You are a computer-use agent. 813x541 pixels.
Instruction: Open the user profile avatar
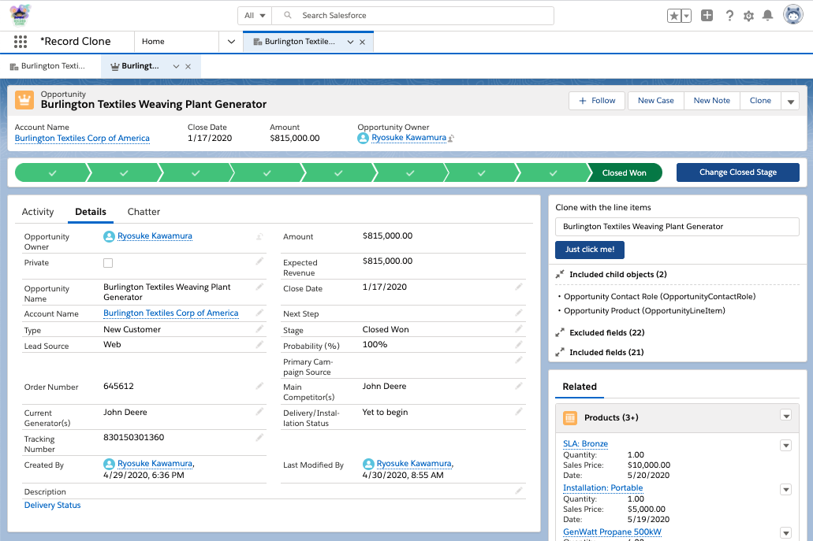(792, 15)
